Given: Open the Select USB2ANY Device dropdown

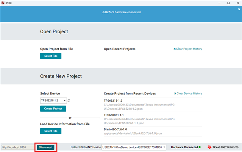Looking at the screenshot, I should coord(134,147).
